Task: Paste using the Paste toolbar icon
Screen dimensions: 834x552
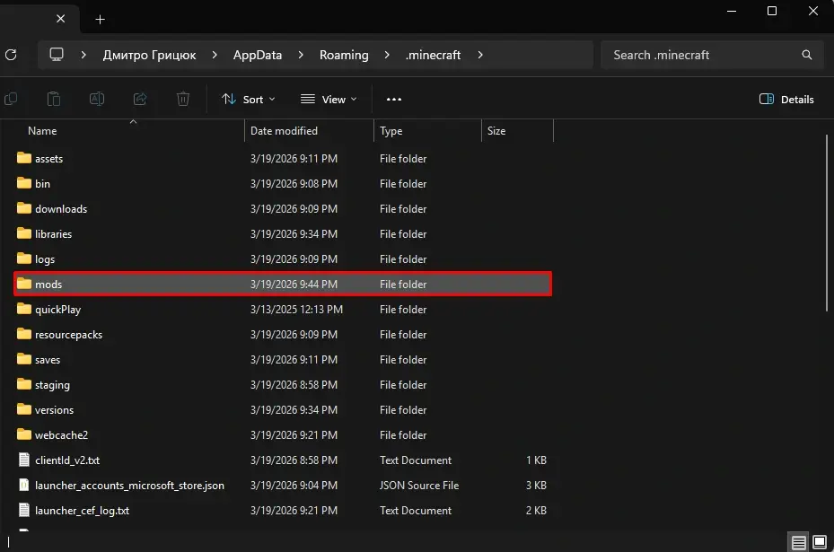Action: pos(53,99)
